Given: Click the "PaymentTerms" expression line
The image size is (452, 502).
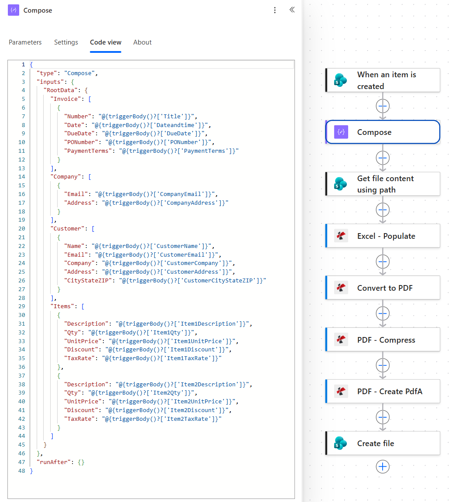Looking at the screenshot, I should (151, 151).
